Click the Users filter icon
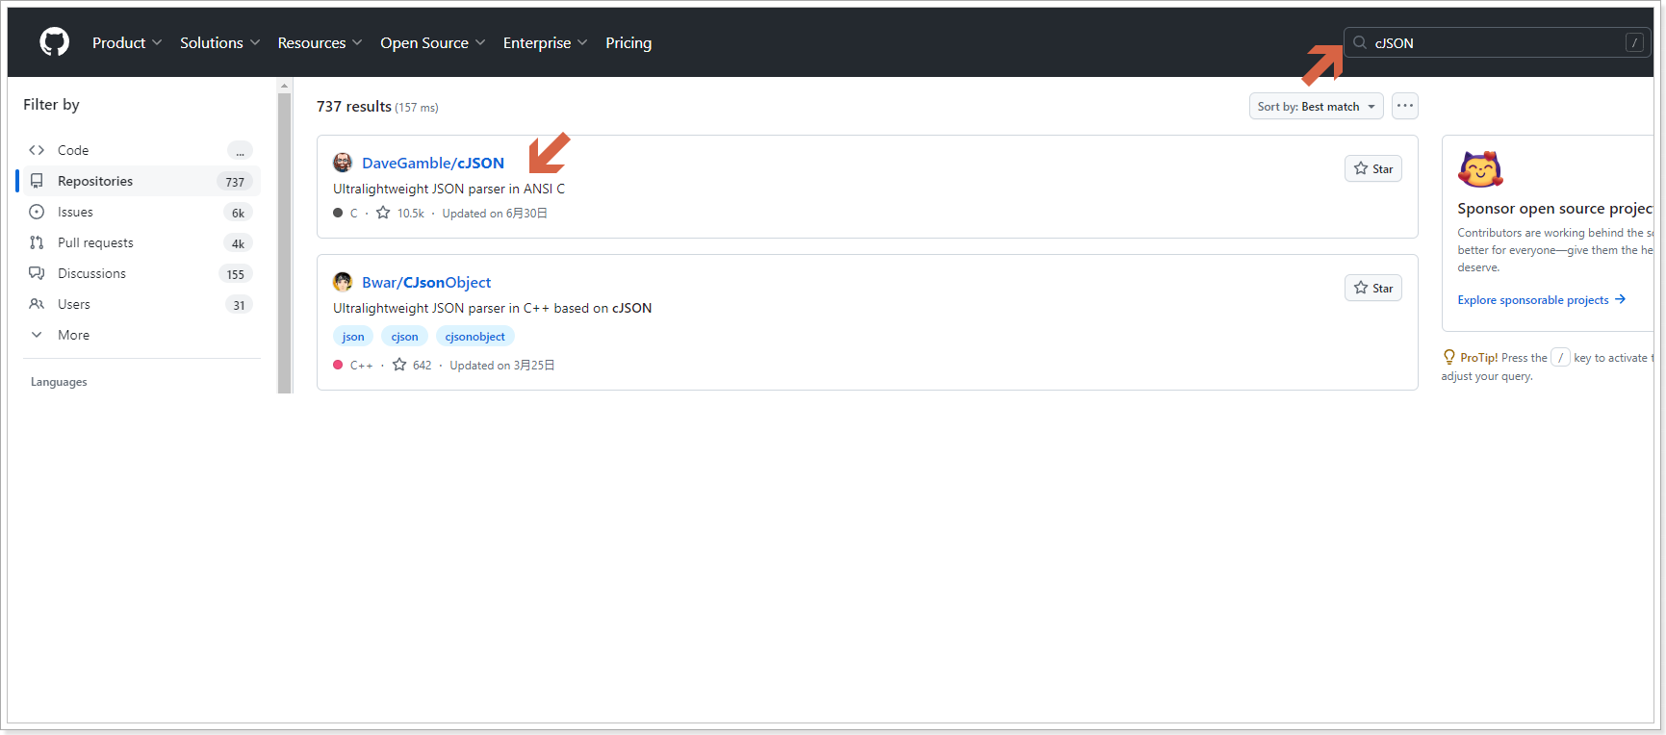This screenshot has width=1666, height=735. [37, 304]
